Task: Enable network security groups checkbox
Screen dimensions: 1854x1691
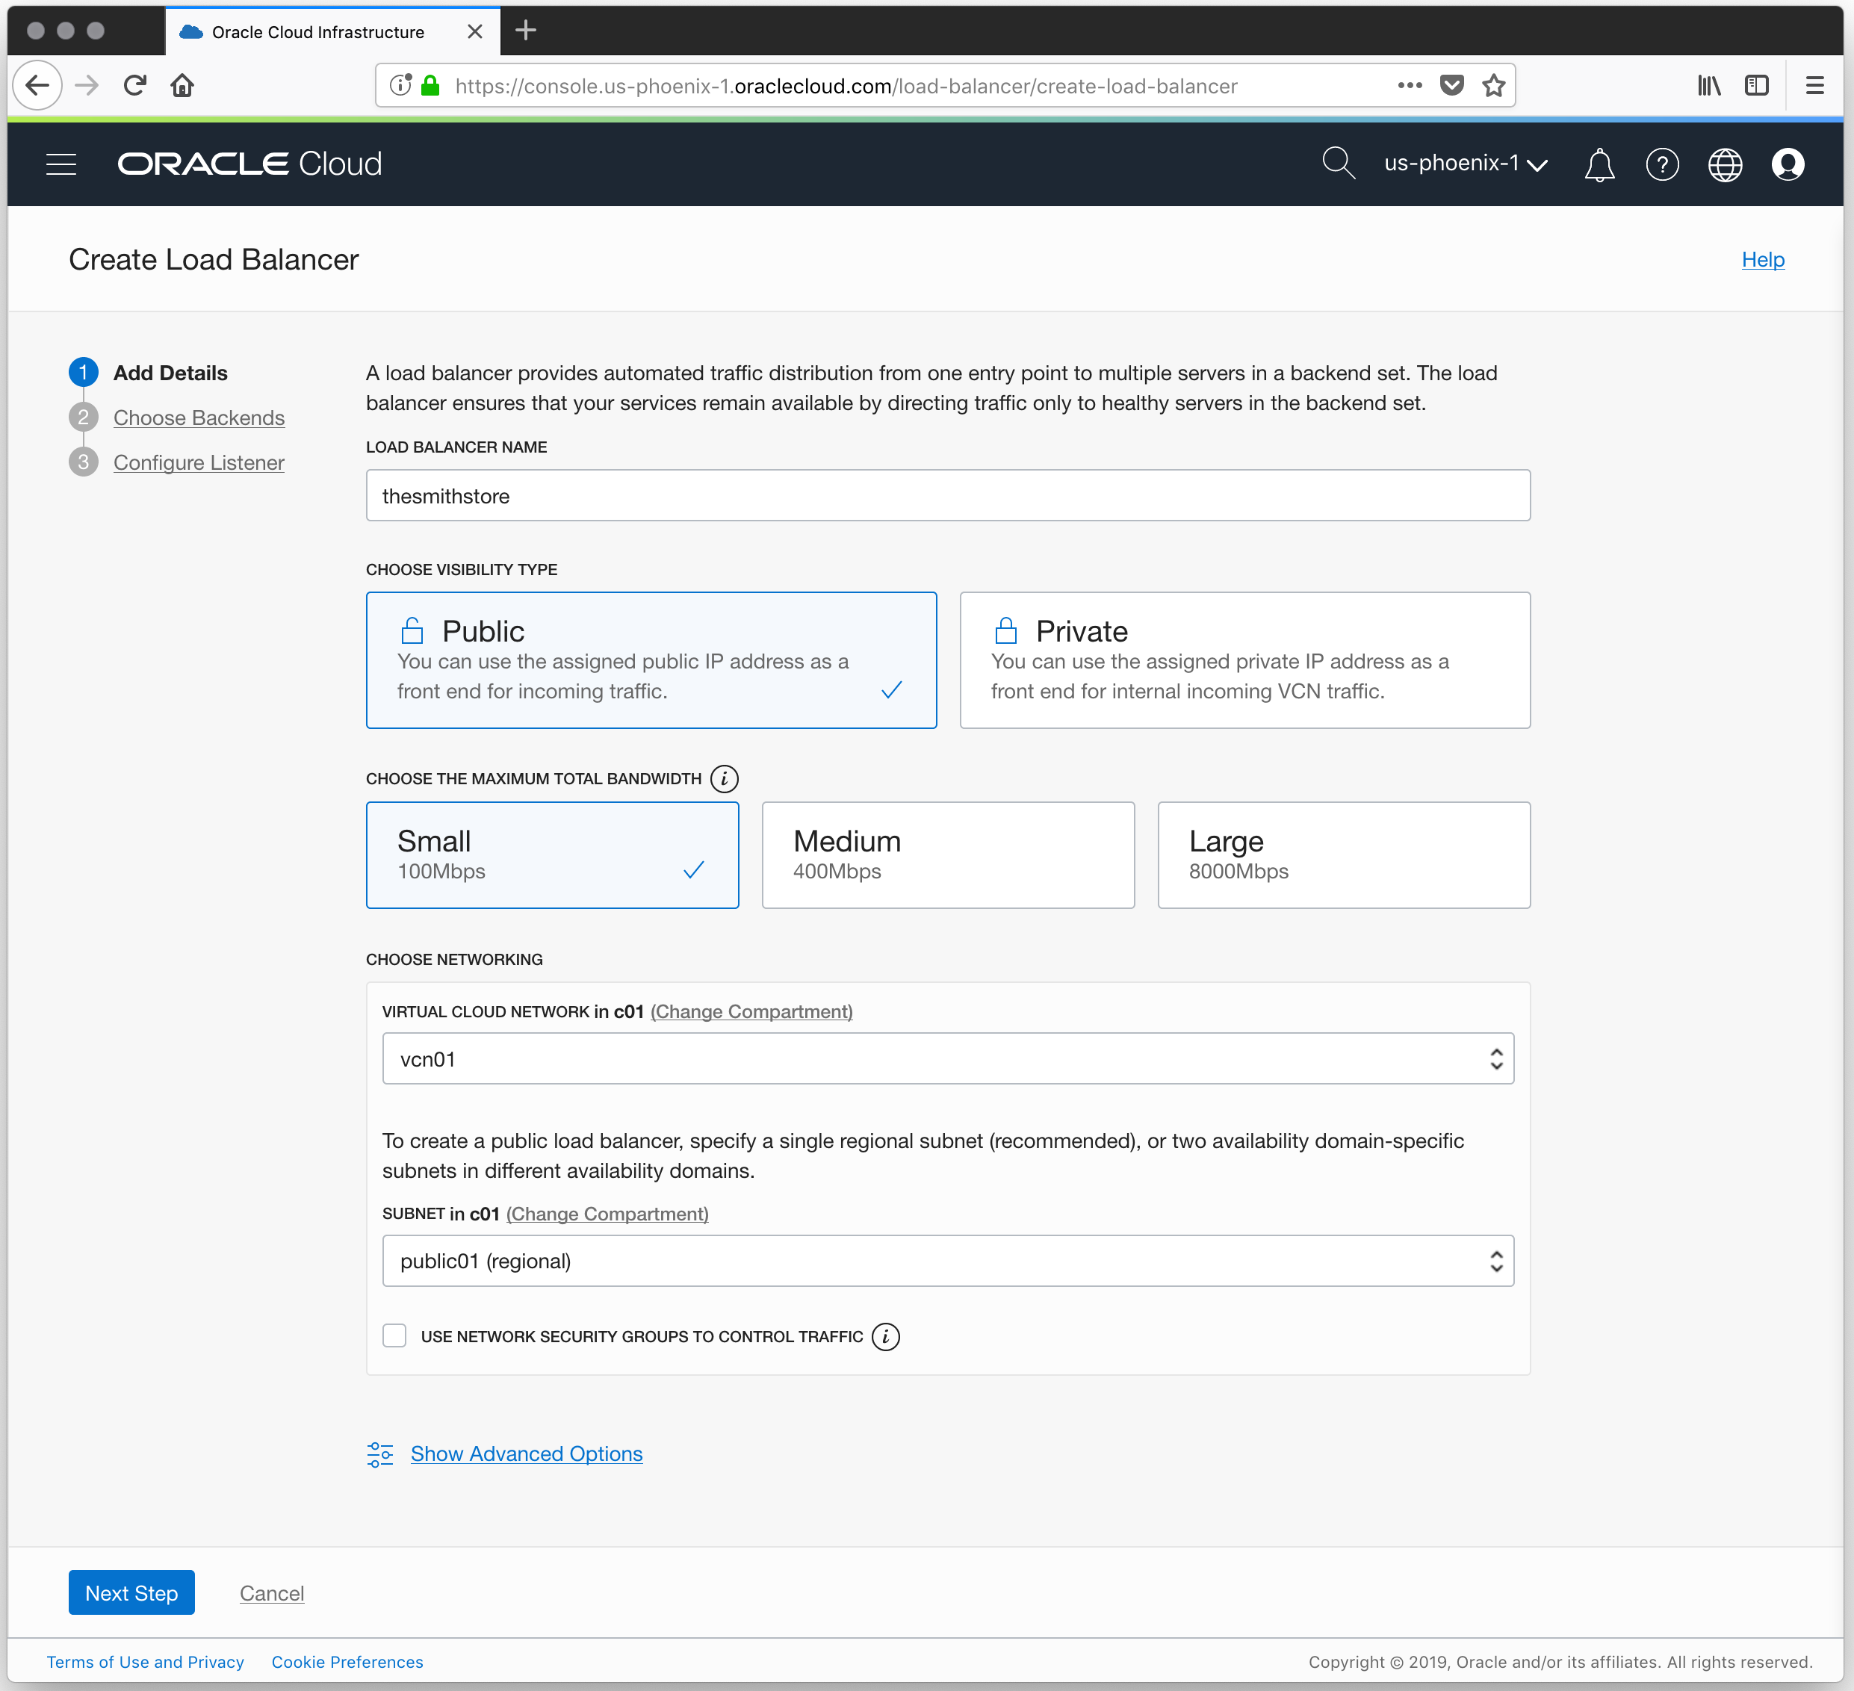Action: click(394, 1335)
